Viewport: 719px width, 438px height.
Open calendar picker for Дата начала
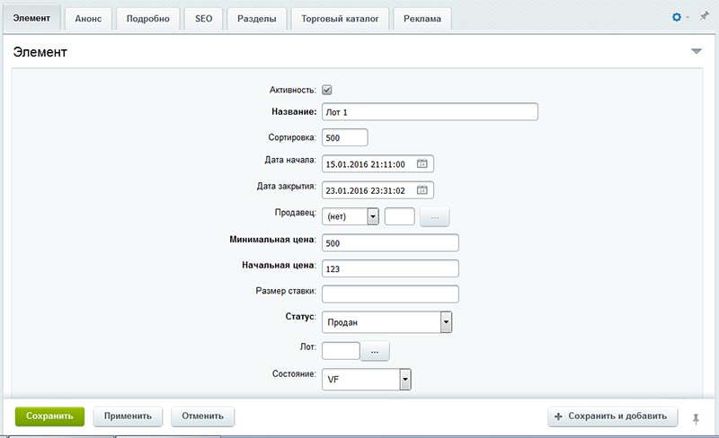[x=422, y=164]
